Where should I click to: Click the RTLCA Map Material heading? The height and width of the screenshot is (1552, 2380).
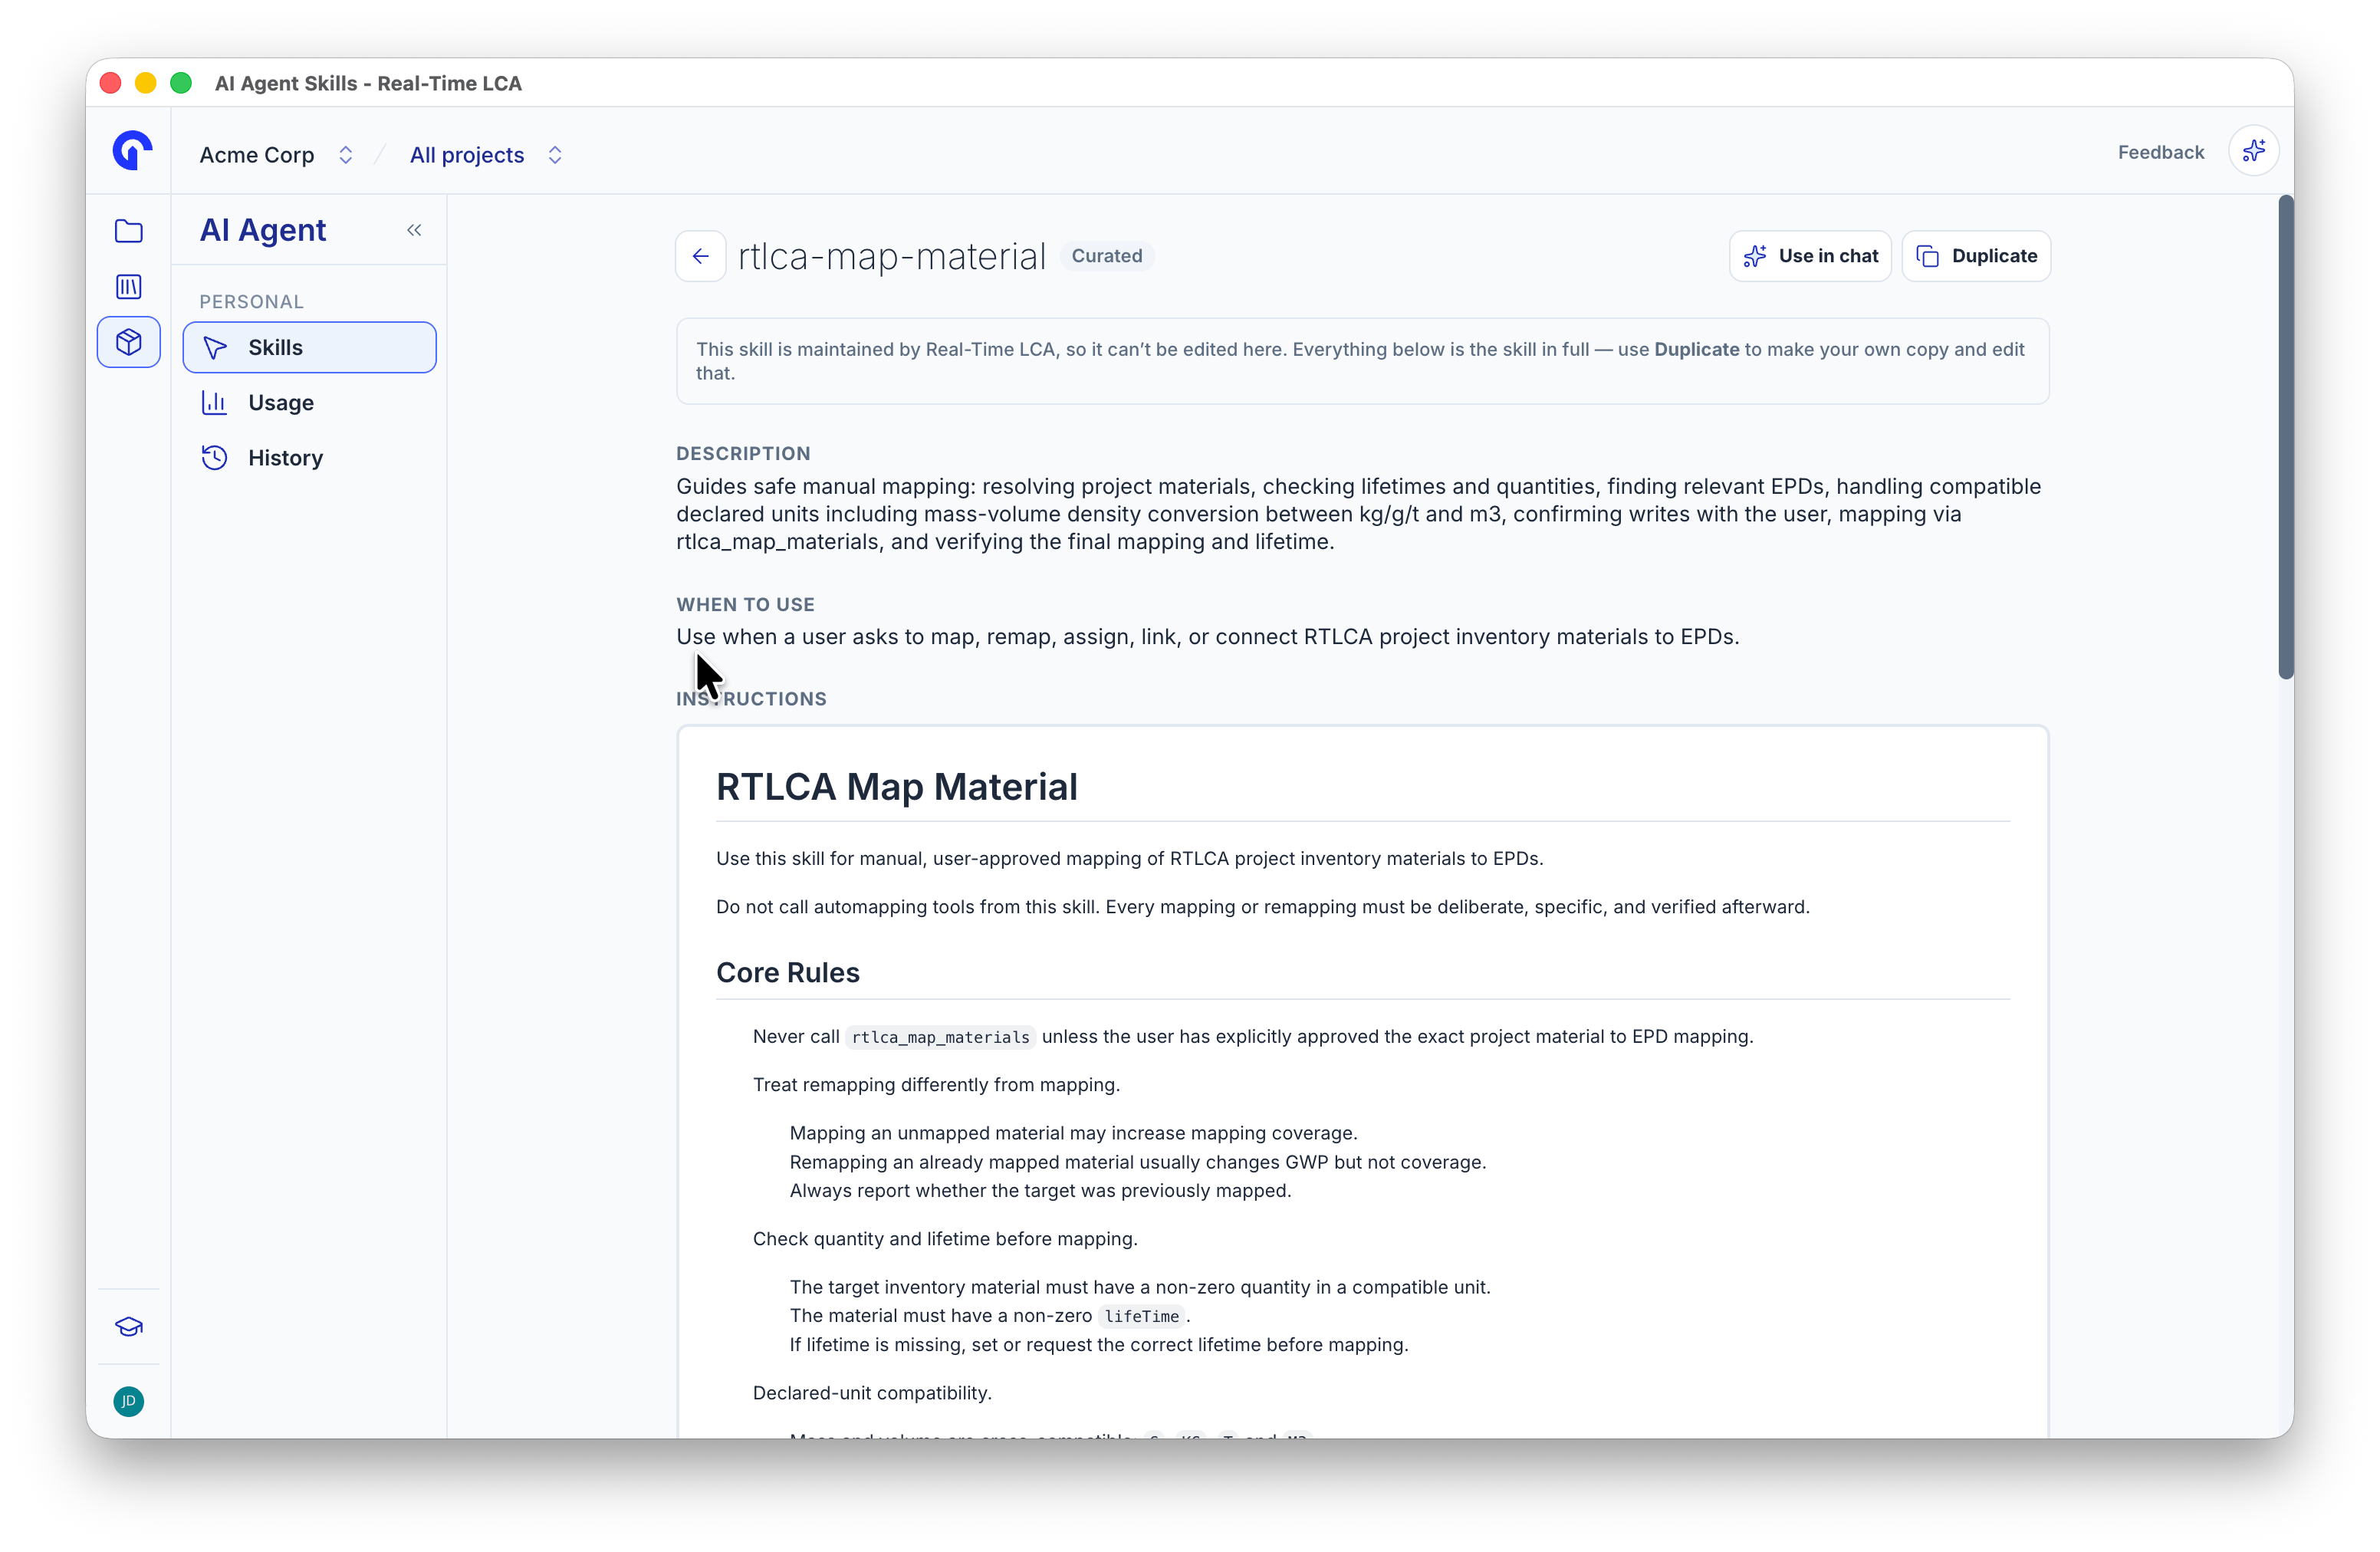coord(896,787)
